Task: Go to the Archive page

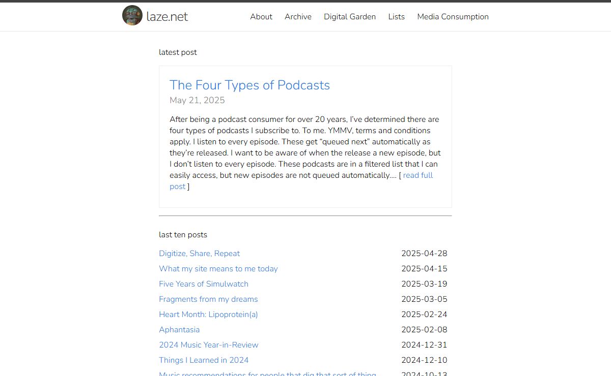Action: click(x=298, y=17)
